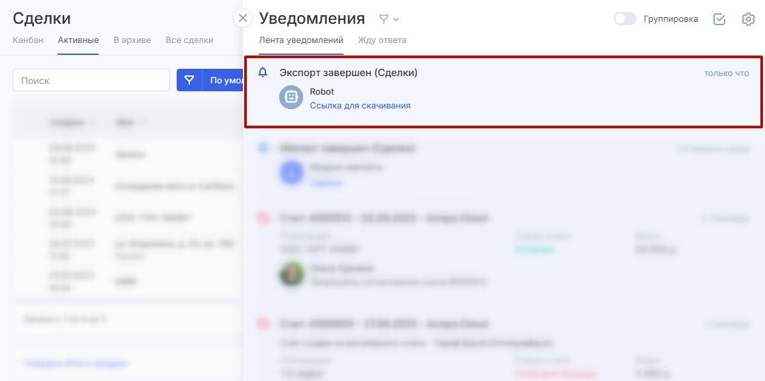Viewport: 765px width, 381px height.
Task: Click the Ссылка для скачивания link
Action: 360,105
